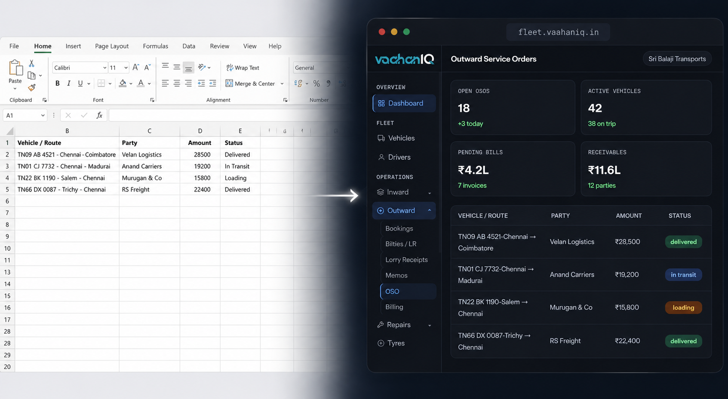Click the Decrease Indent icon
The height and width of the screenshot is (399, 728).
click(201, 83)
